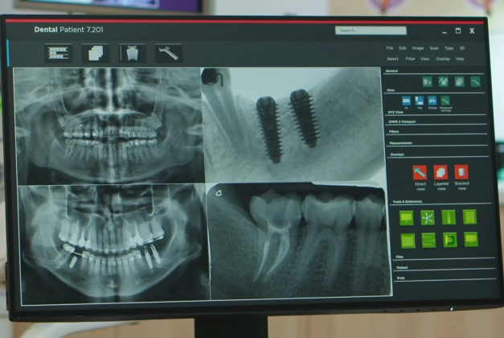This screenshot has width=504, height=338.
Task: Open the 3D menu
Action: tap(462, 48)
